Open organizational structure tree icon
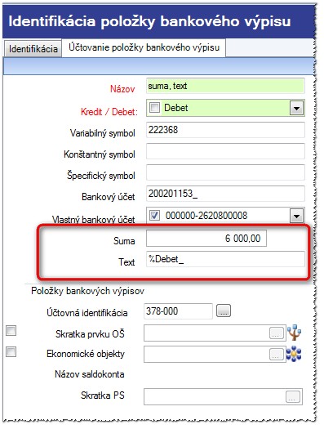The height and width of the screenshot is (429, 324). point(295,333)
